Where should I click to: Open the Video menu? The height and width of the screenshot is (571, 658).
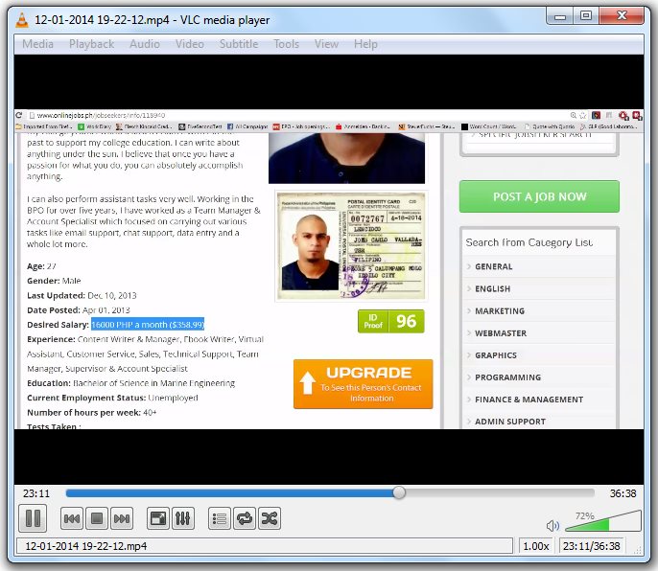pyautogui.click(x=190, y=44)
